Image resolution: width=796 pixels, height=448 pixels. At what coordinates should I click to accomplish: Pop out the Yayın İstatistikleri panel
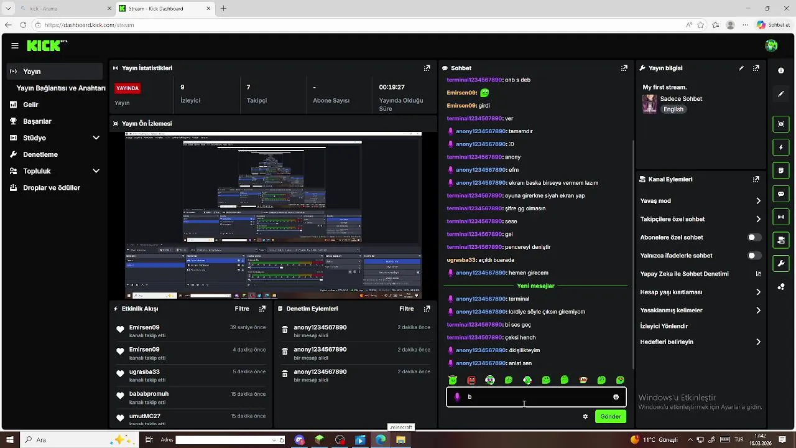click(427, 68)
